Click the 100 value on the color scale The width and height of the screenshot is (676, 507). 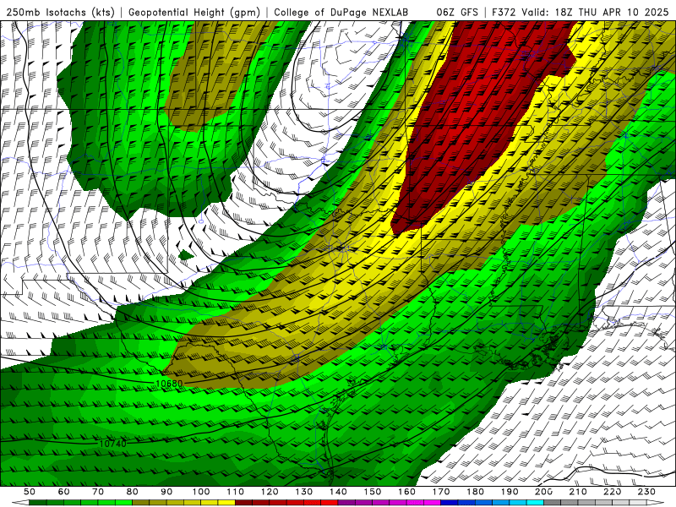[201, 492]
